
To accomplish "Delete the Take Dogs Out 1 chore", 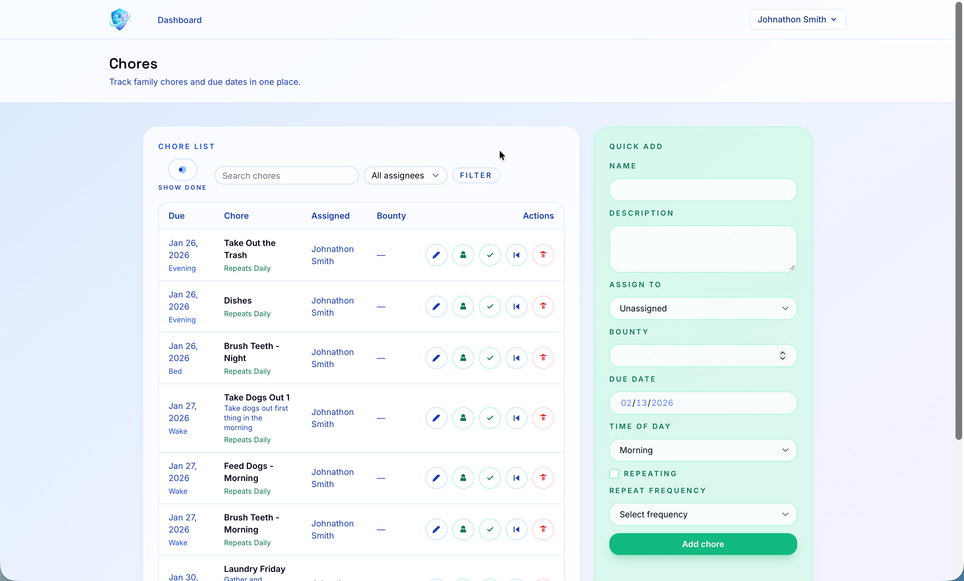I will (x=543, y=418).
